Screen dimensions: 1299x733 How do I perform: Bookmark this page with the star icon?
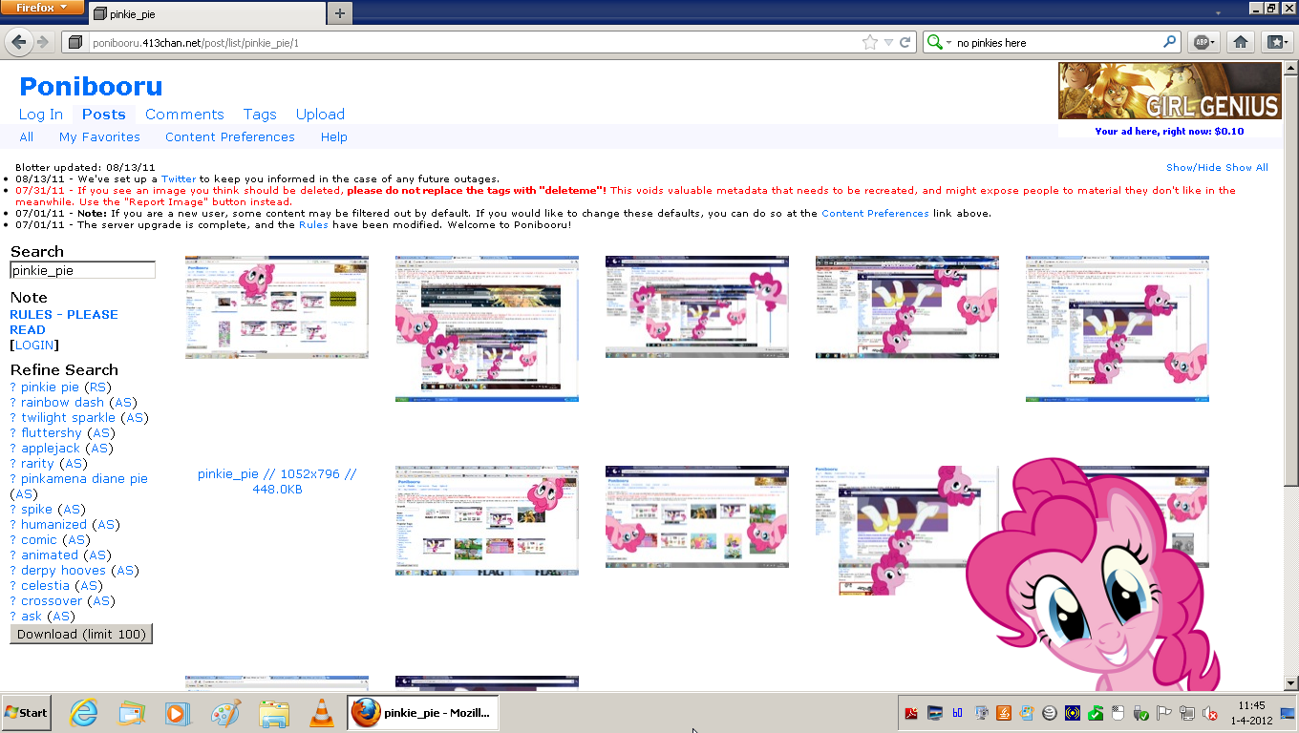869,42
